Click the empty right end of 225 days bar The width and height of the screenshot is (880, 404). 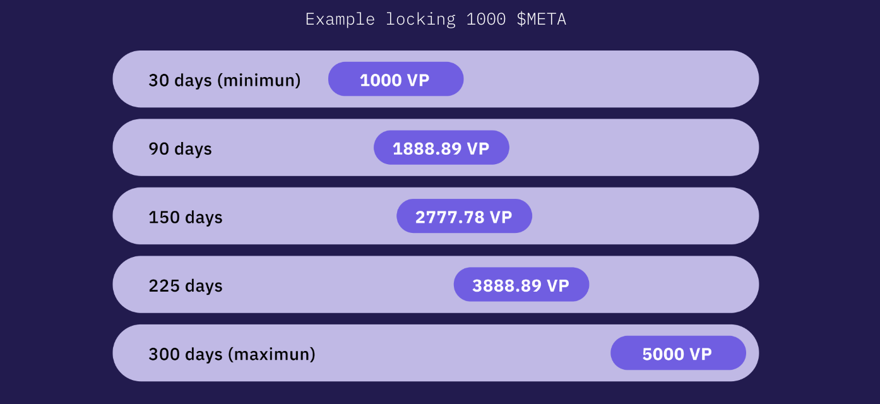(674, 285)
